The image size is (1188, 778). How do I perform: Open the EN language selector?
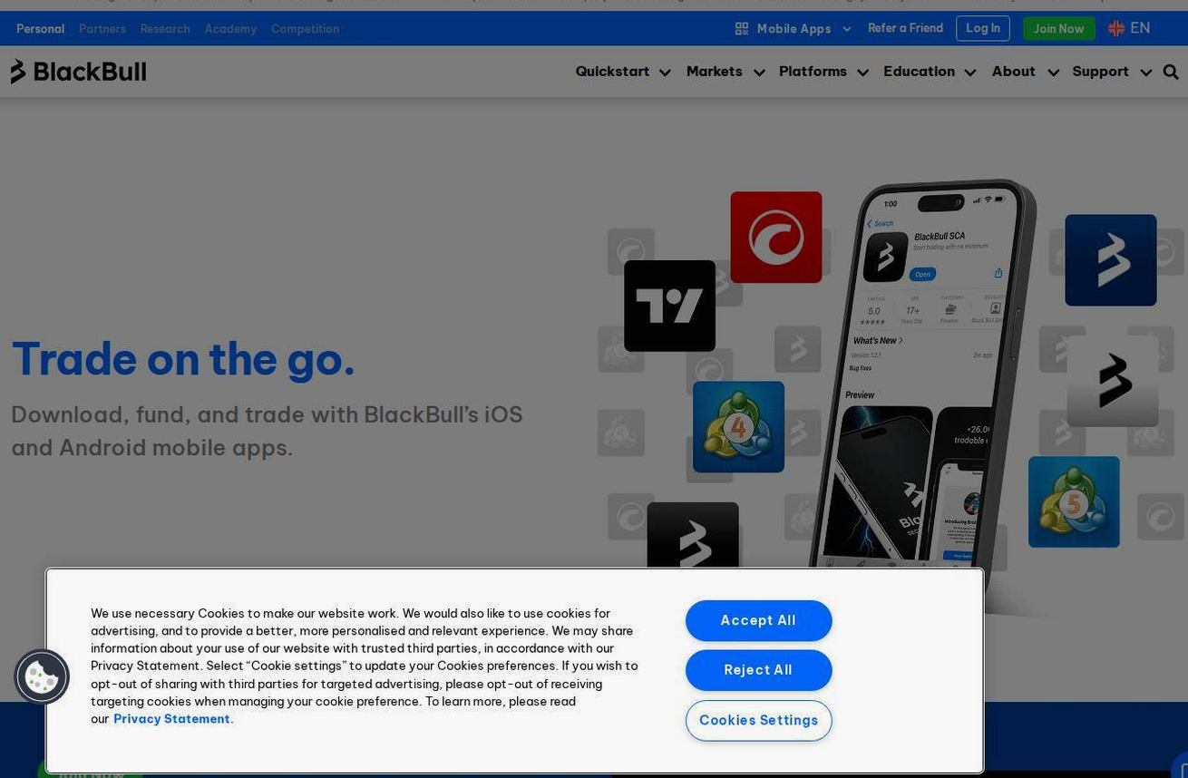pyautogui.click(x=1129, y=28)
